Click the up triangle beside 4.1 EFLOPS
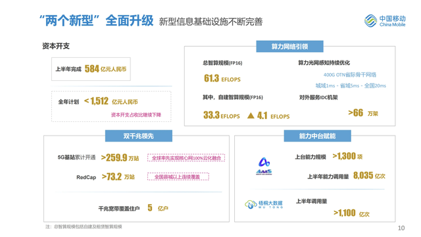 [x=251, y=116]
